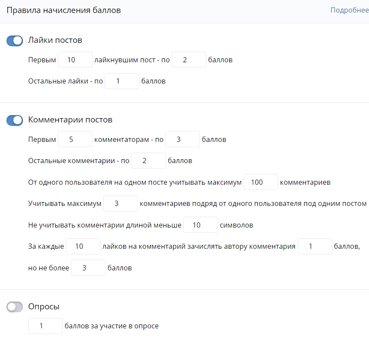Edit points for участие в опросе field
The image size is (369, 337).
point(45,326)
